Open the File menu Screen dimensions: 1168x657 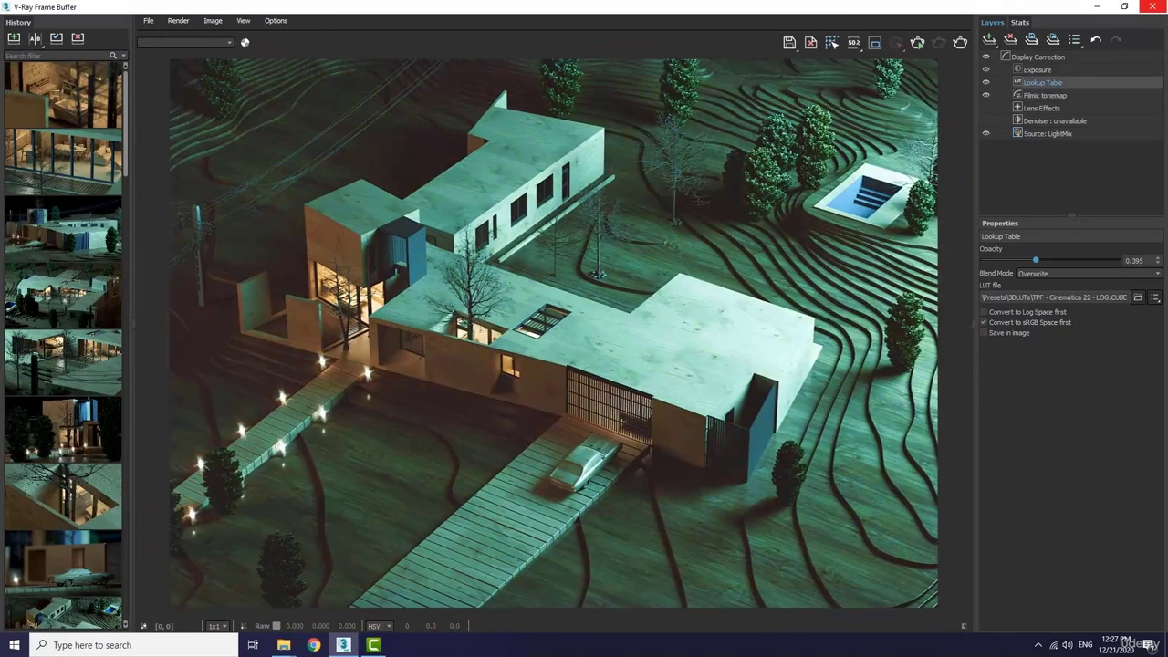coord(148,20)
